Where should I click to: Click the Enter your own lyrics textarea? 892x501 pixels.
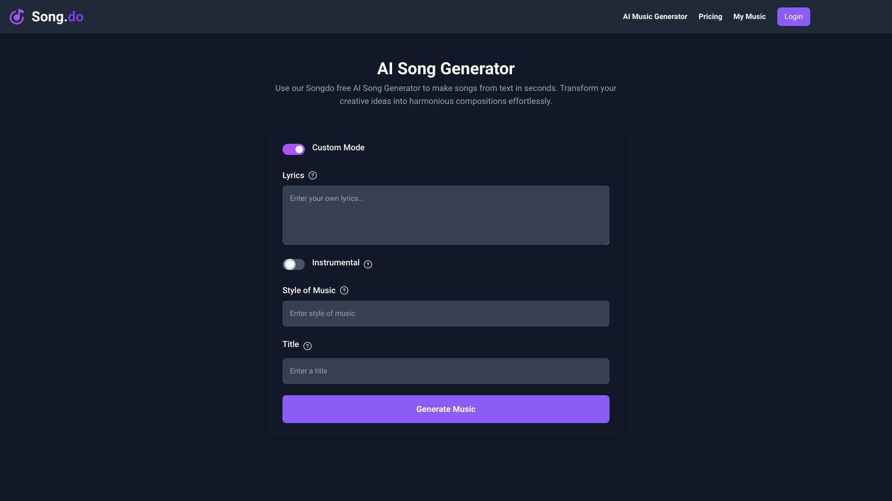[446, 215]
